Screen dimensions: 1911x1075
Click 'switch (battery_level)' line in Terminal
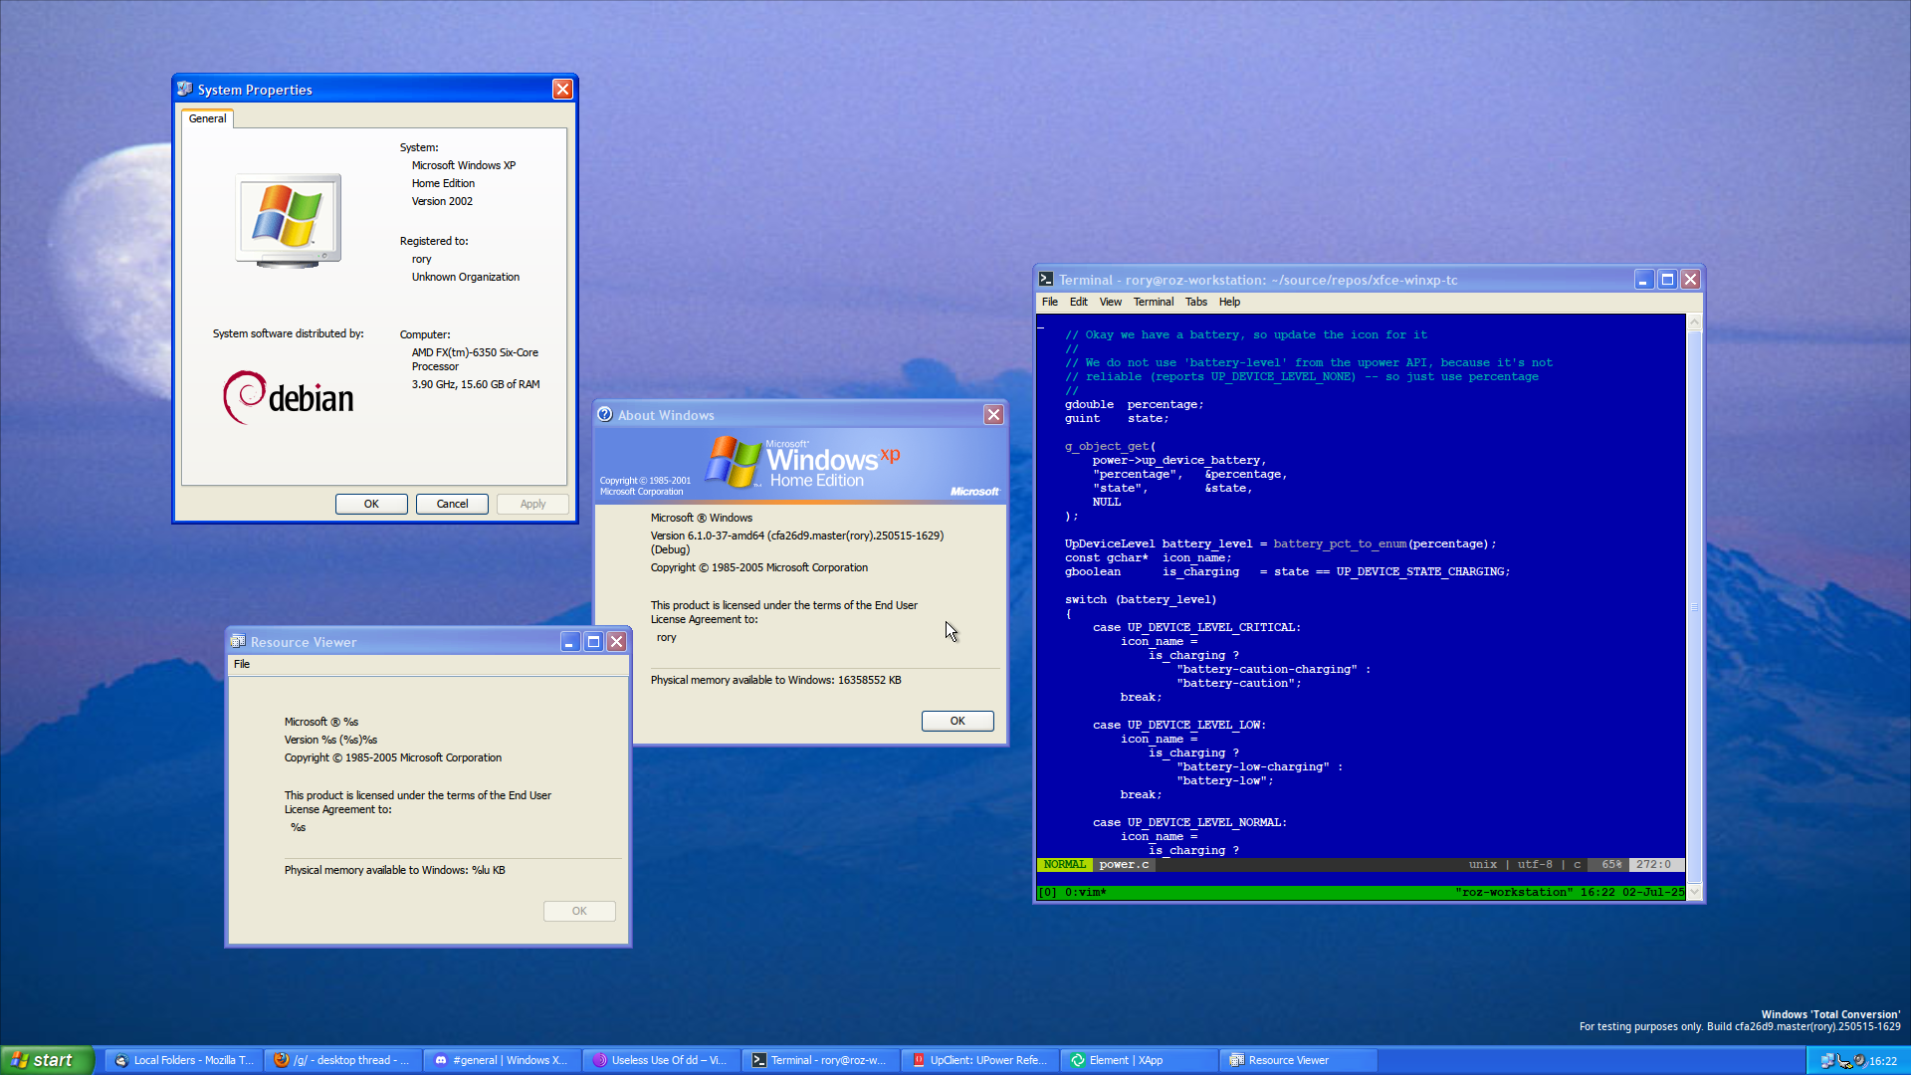1141,599
